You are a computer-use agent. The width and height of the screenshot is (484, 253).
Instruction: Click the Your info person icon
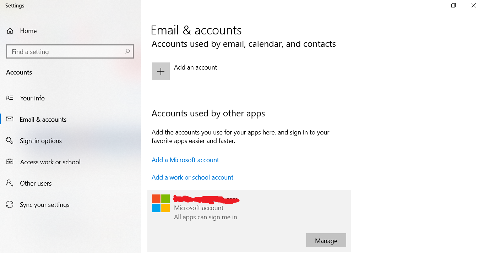click(x=10, y=98)
